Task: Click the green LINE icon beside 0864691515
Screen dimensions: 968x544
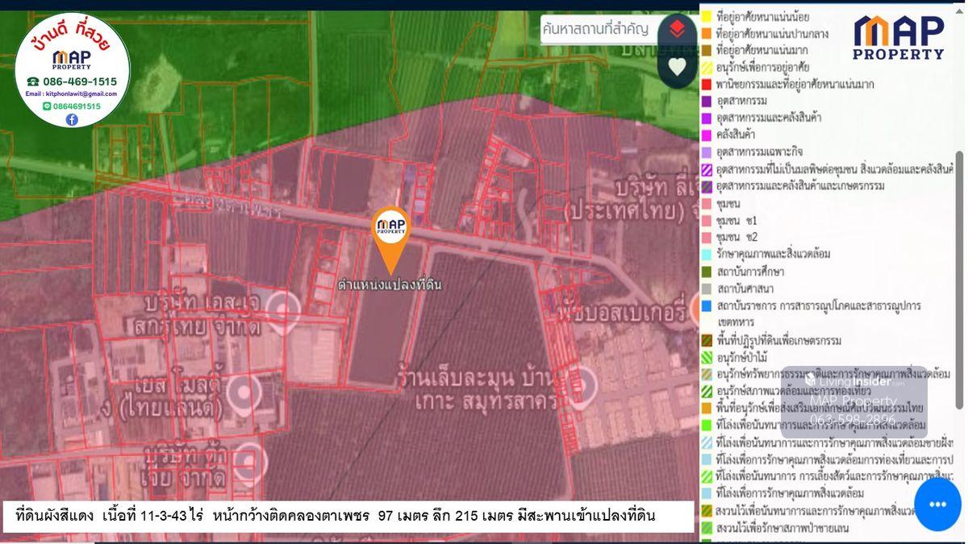Action: click(x=48, y=106)
